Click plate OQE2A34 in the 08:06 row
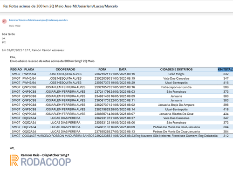Image resolution: width=233 pixels, height=173 pixels. tap(29, 123)
